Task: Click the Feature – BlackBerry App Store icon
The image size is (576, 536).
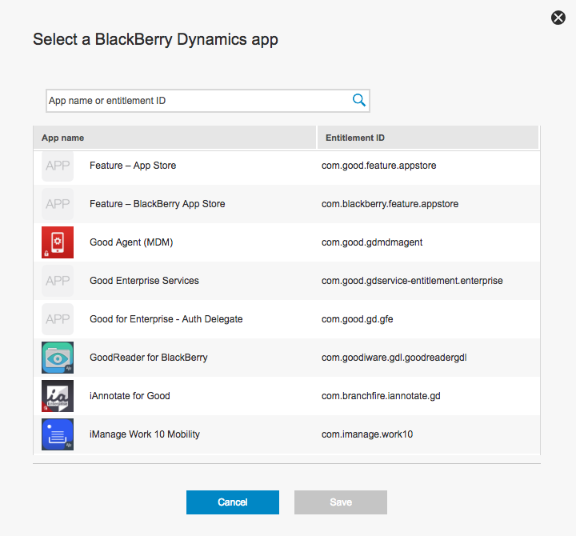Action: (x=58, y=204)
